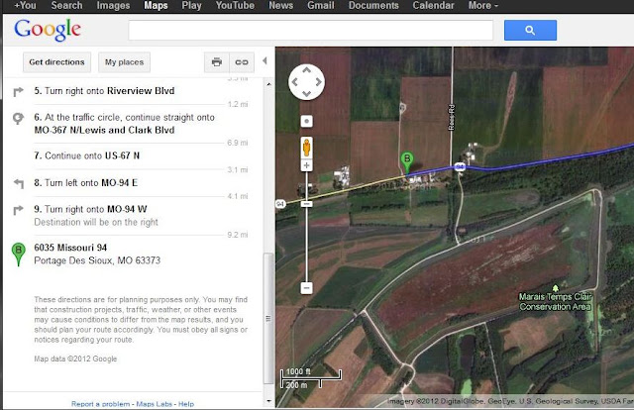Select step 9 Turn right onto MO-94 W
The width and height of the screenshot is (634, 410).
coord(90,209)
